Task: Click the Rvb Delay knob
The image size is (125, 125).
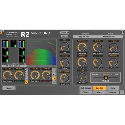Action: (82, 77)
